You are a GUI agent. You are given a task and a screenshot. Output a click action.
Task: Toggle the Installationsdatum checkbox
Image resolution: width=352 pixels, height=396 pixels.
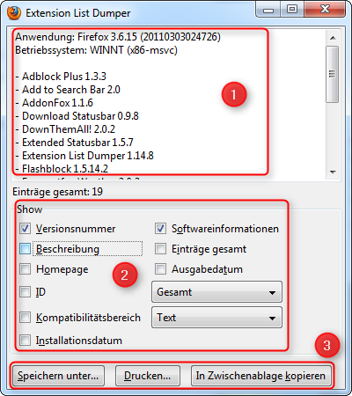[x=25, y=341]
